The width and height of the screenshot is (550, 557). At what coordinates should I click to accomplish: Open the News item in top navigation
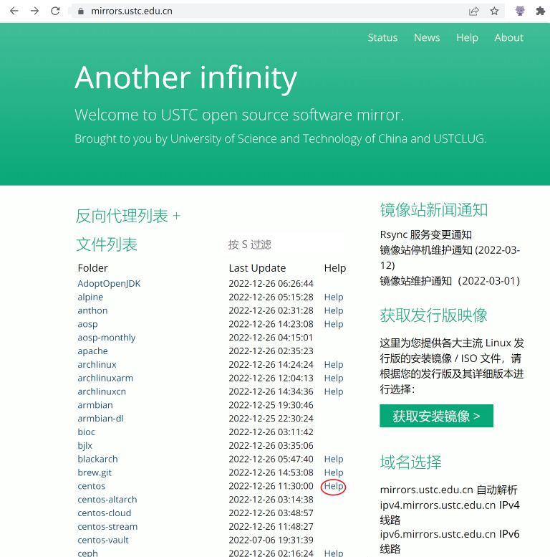427,37
